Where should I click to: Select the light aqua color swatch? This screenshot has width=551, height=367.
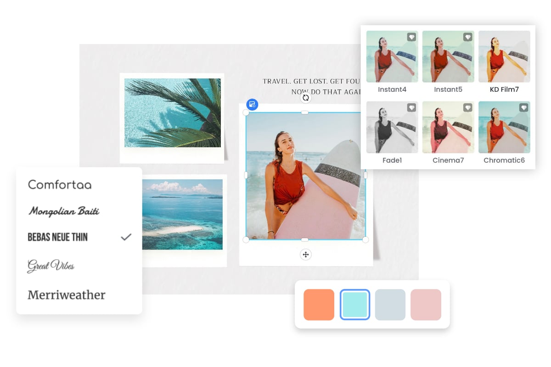(x=354, y=305)
